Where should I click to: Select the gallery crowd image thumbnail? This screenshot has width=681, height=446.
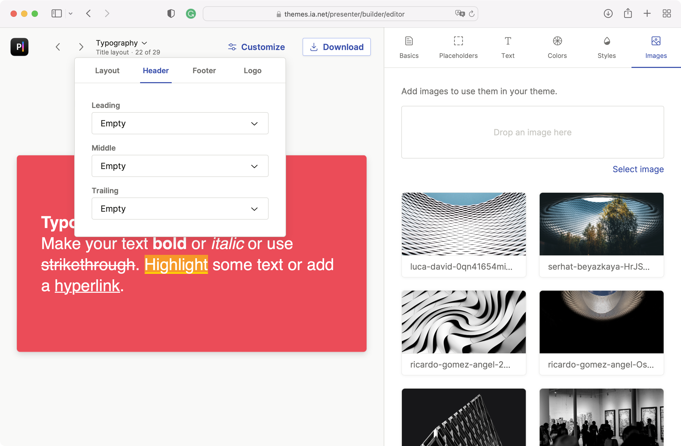point(601,417)
